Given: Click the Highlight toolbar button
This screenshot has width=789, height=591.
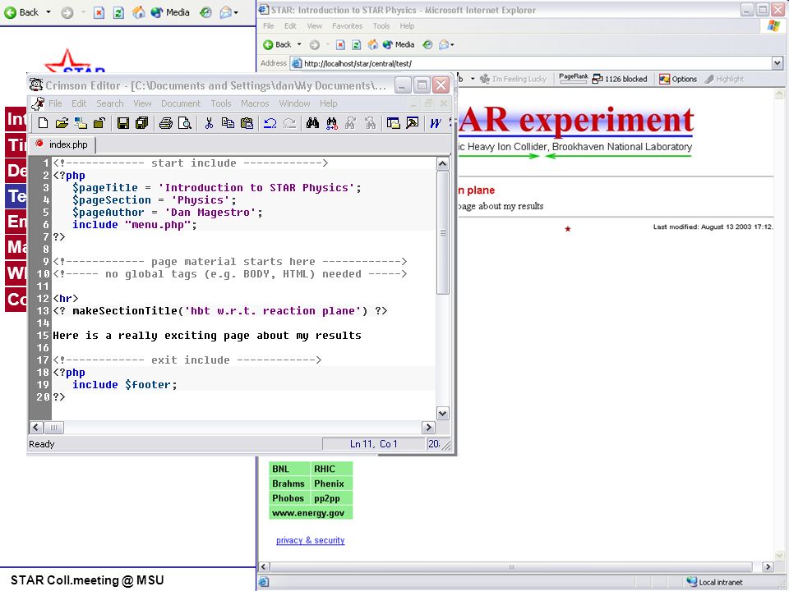Looking at the screenshot, I should [724, 79].
